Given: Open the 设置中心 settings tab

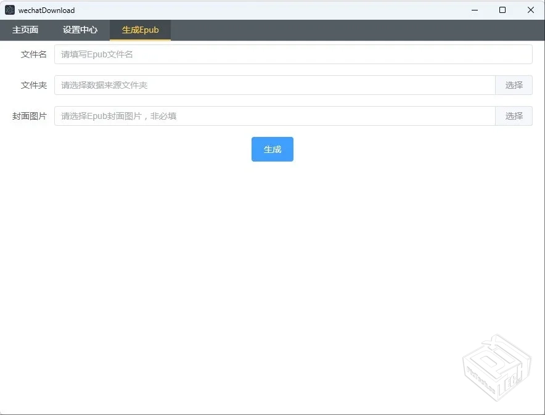Looking at the screenshot, I should 79,30.
